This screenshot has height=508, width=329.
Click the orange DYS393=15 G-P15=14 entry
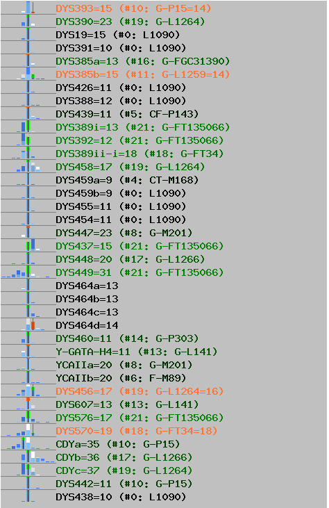[133, 8]
